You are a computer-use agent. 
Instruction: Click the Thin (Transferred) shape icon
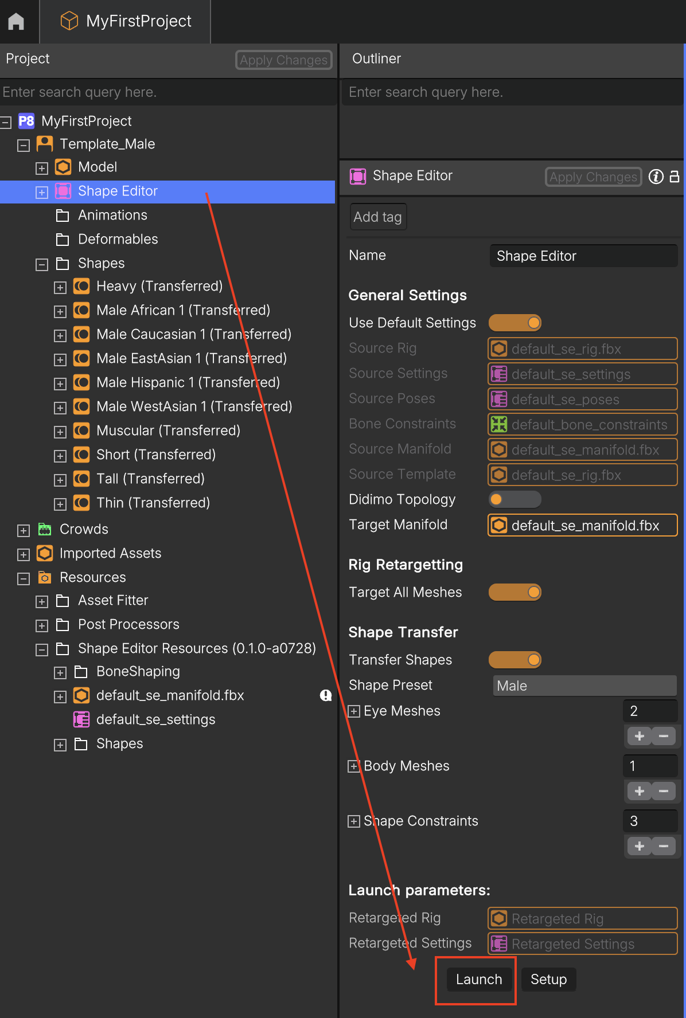(x=81, y=503)
